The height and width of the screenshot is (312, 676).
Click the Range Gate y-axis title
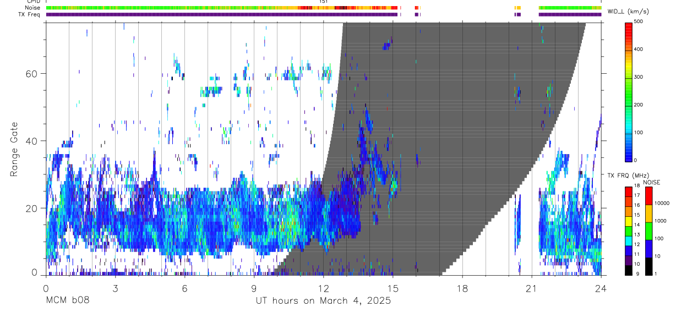click(x=15, y=150)
